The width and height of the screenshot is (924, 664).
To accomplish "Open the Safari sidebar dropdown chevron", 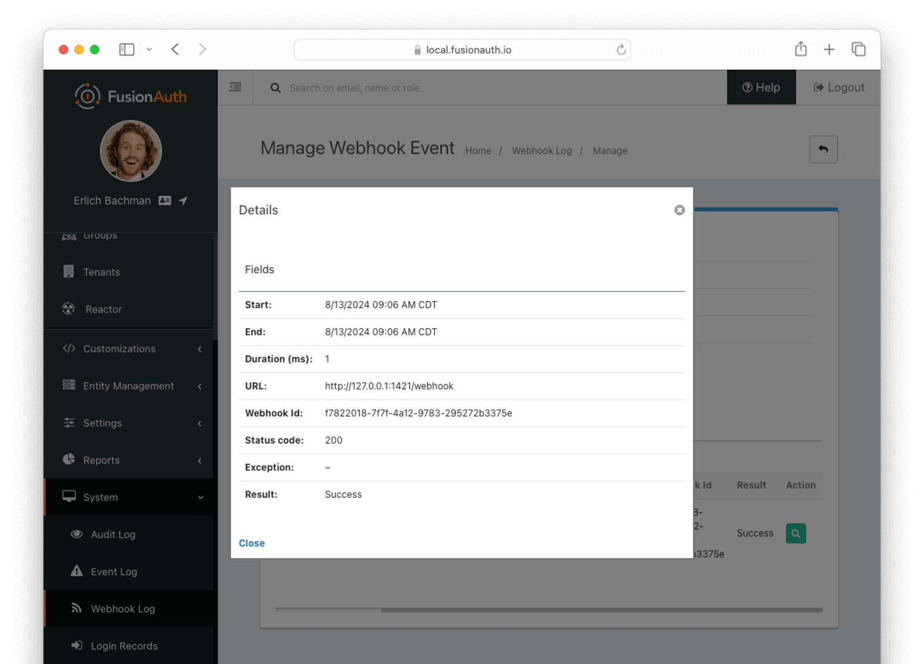I will pos(149,50).
